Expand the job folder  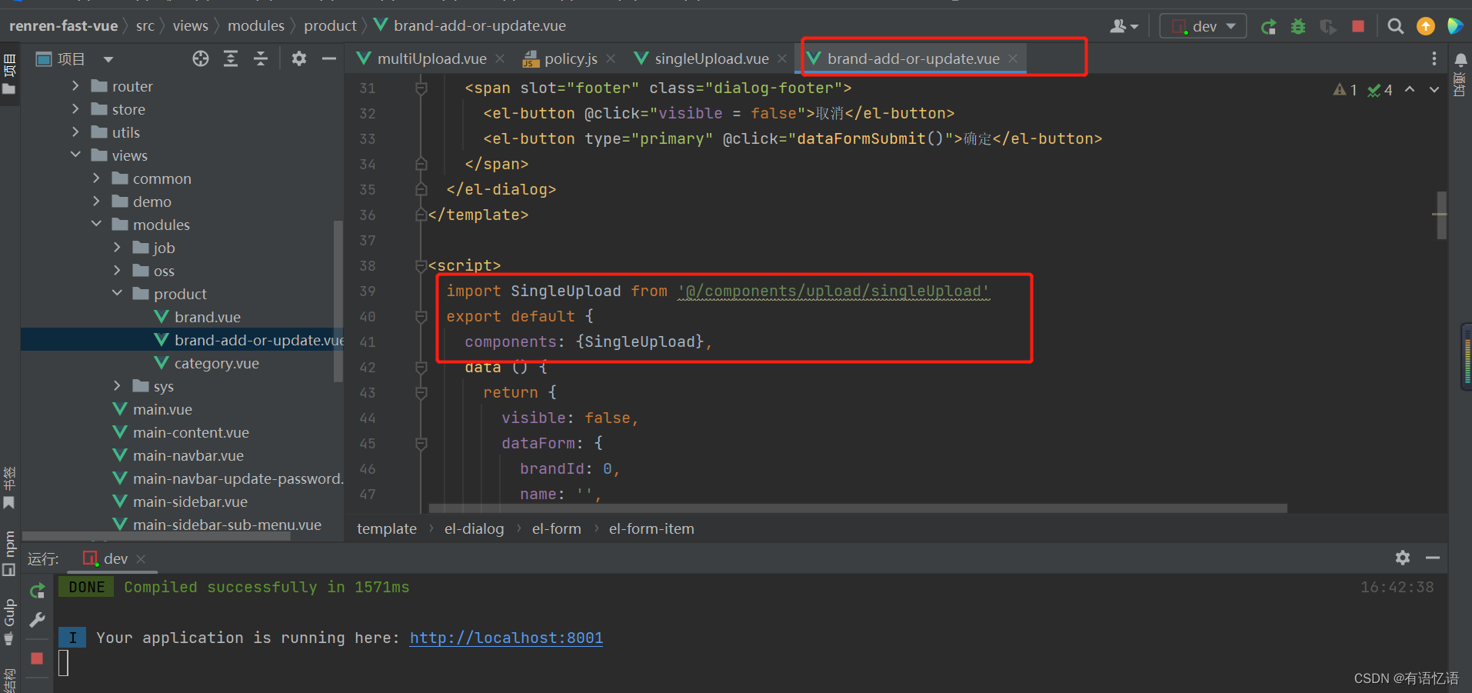[117, 247]
